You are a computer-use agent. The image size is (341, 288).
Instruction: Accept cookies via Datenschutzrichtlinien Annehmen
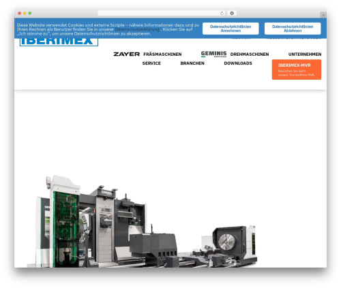231,29
